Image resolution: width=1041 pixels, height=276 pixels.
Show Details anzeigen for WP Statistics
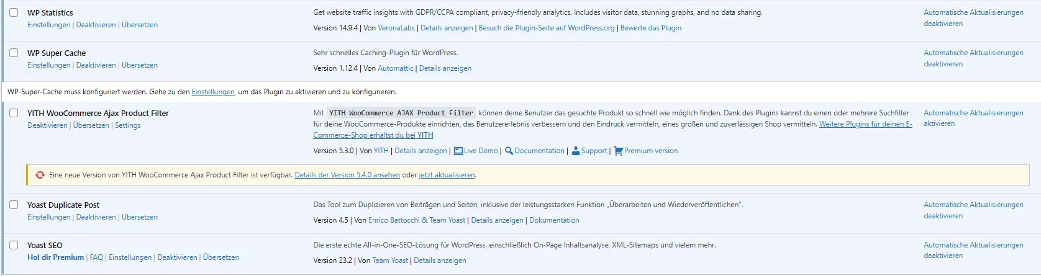pos(447,28)
